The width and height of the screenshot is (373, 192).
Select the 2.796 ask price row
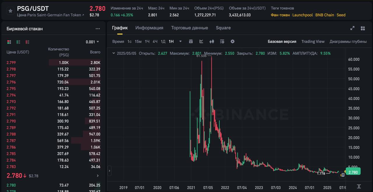click(x=53, y=82)
